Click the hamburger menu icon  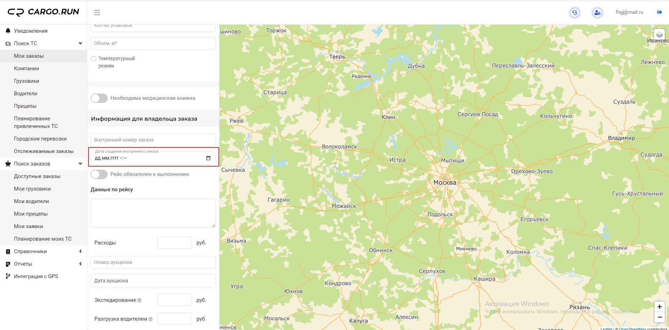[x=97, y=13]
